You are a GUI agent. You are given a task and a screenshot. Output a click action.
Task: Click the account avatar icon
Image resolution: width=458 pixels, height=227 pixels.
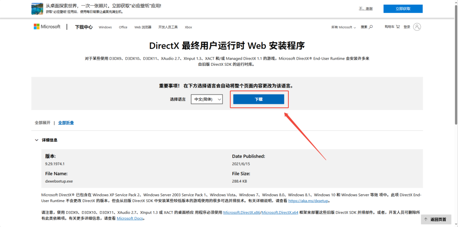point(417,27)
